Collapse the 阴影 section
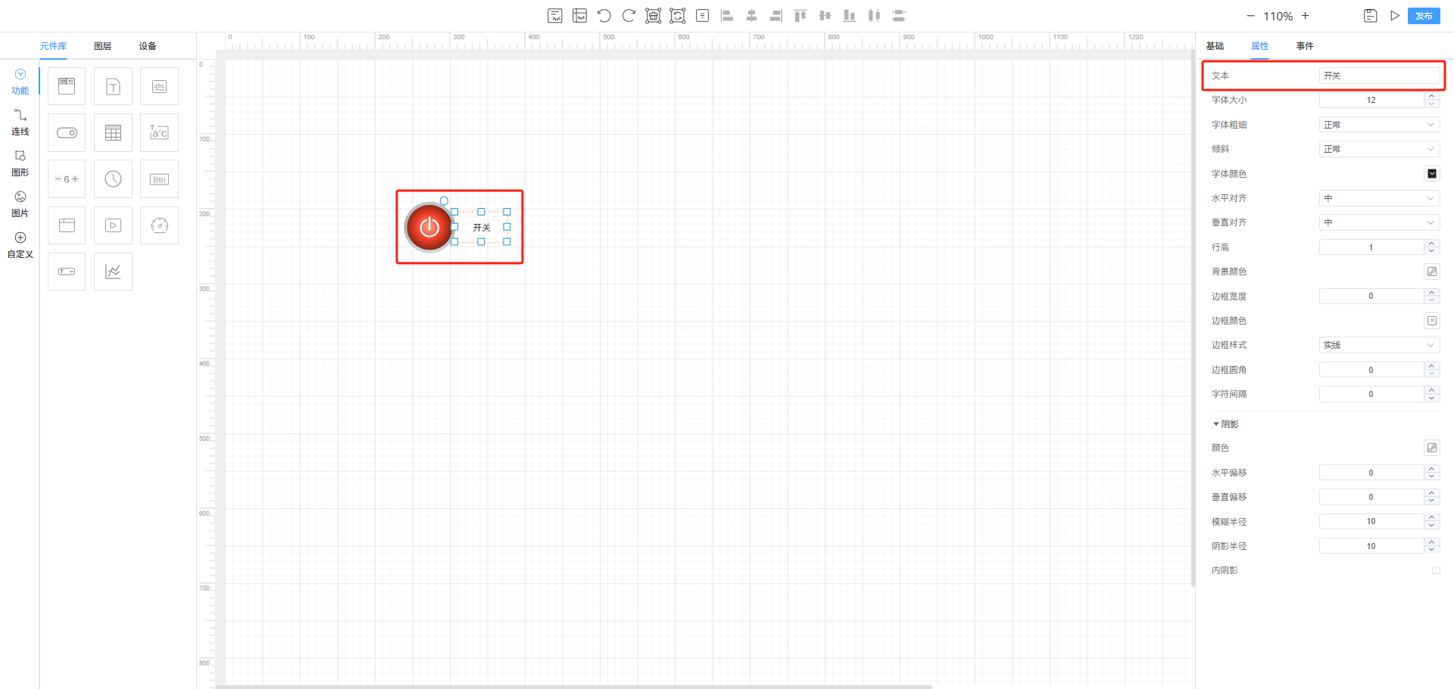1454x689 pixels. [x=1216, y=424]
